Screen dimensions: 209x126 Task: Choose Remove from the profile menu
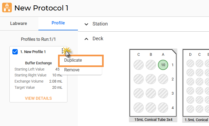tap(72, 70)
